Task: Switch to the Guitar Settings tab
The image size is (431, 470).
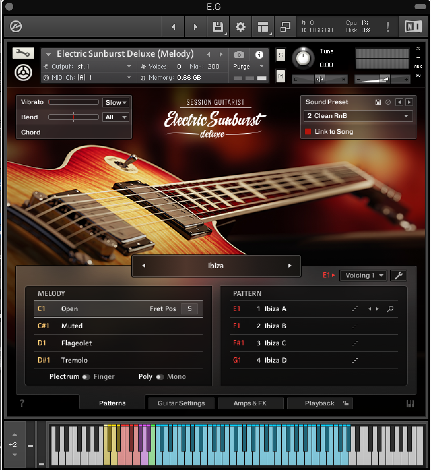Action: (x=181, y=403)
